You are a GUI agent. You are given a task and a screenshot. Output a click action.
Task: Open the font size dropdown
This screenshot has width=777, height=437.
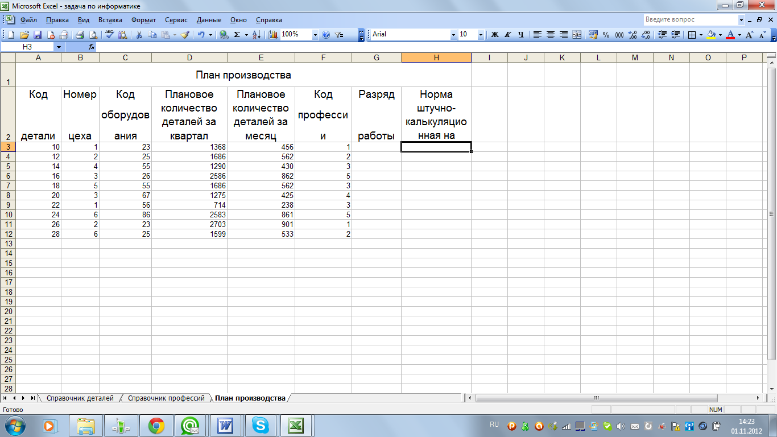click(481, 35)
